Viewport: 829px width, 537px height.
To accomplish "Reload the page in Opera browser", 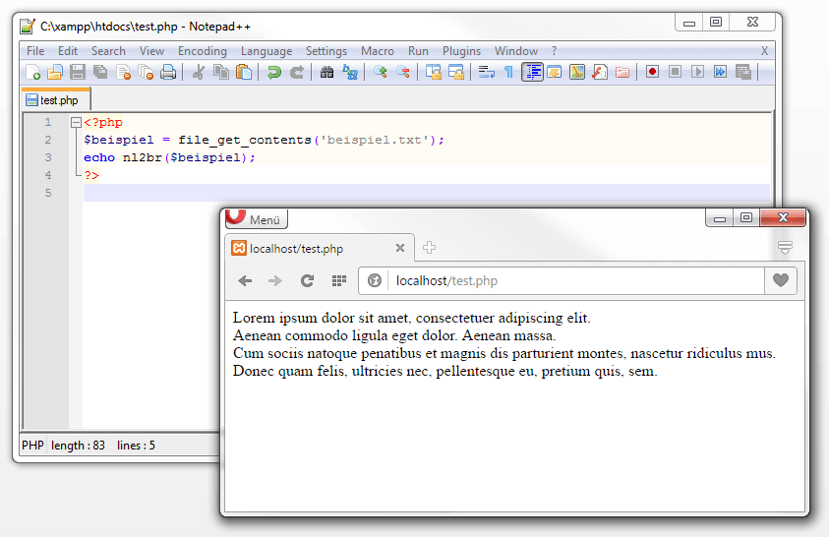I will [x=307, y=280].
